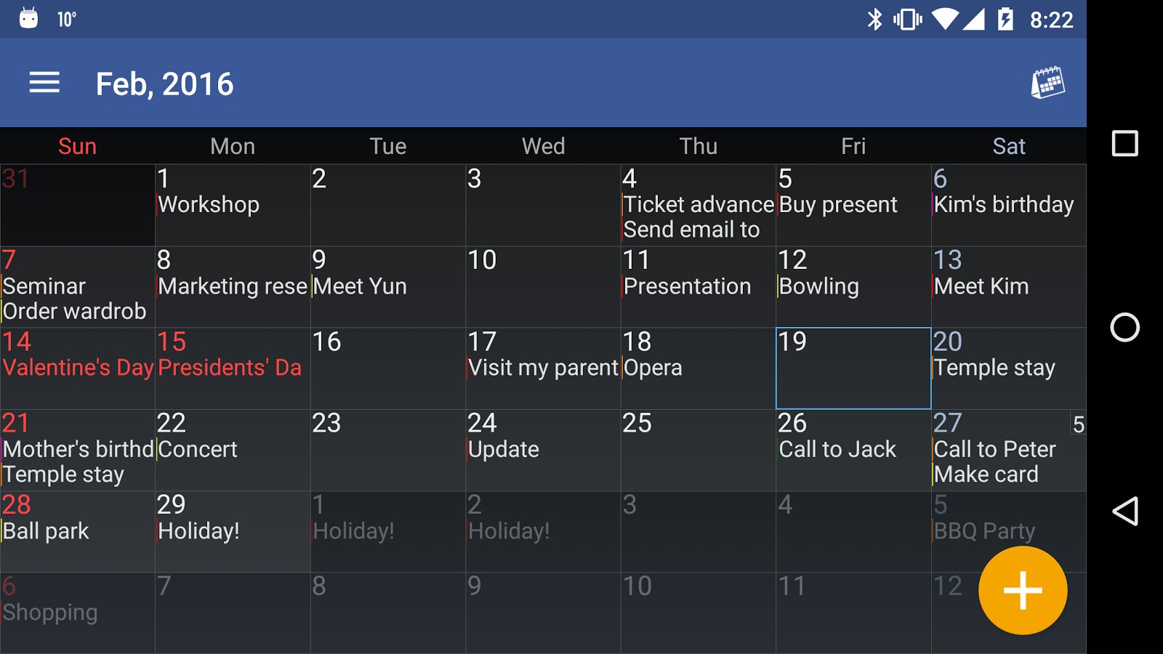Tap the battery icon in status bar

[x=1006, y=20]
